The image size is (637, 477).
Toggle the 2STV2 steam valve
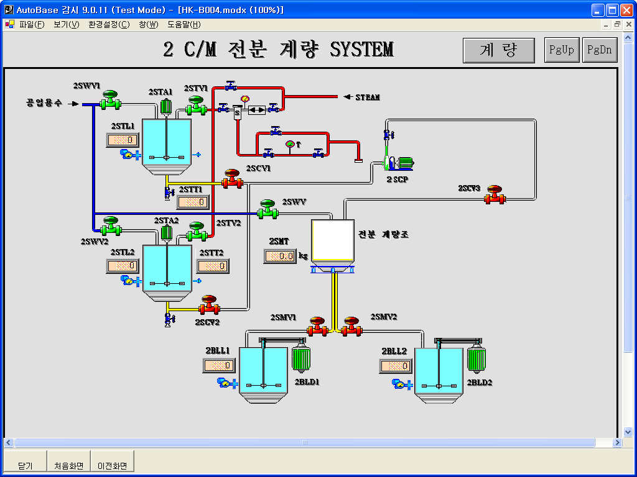click(x=197, y=231)
